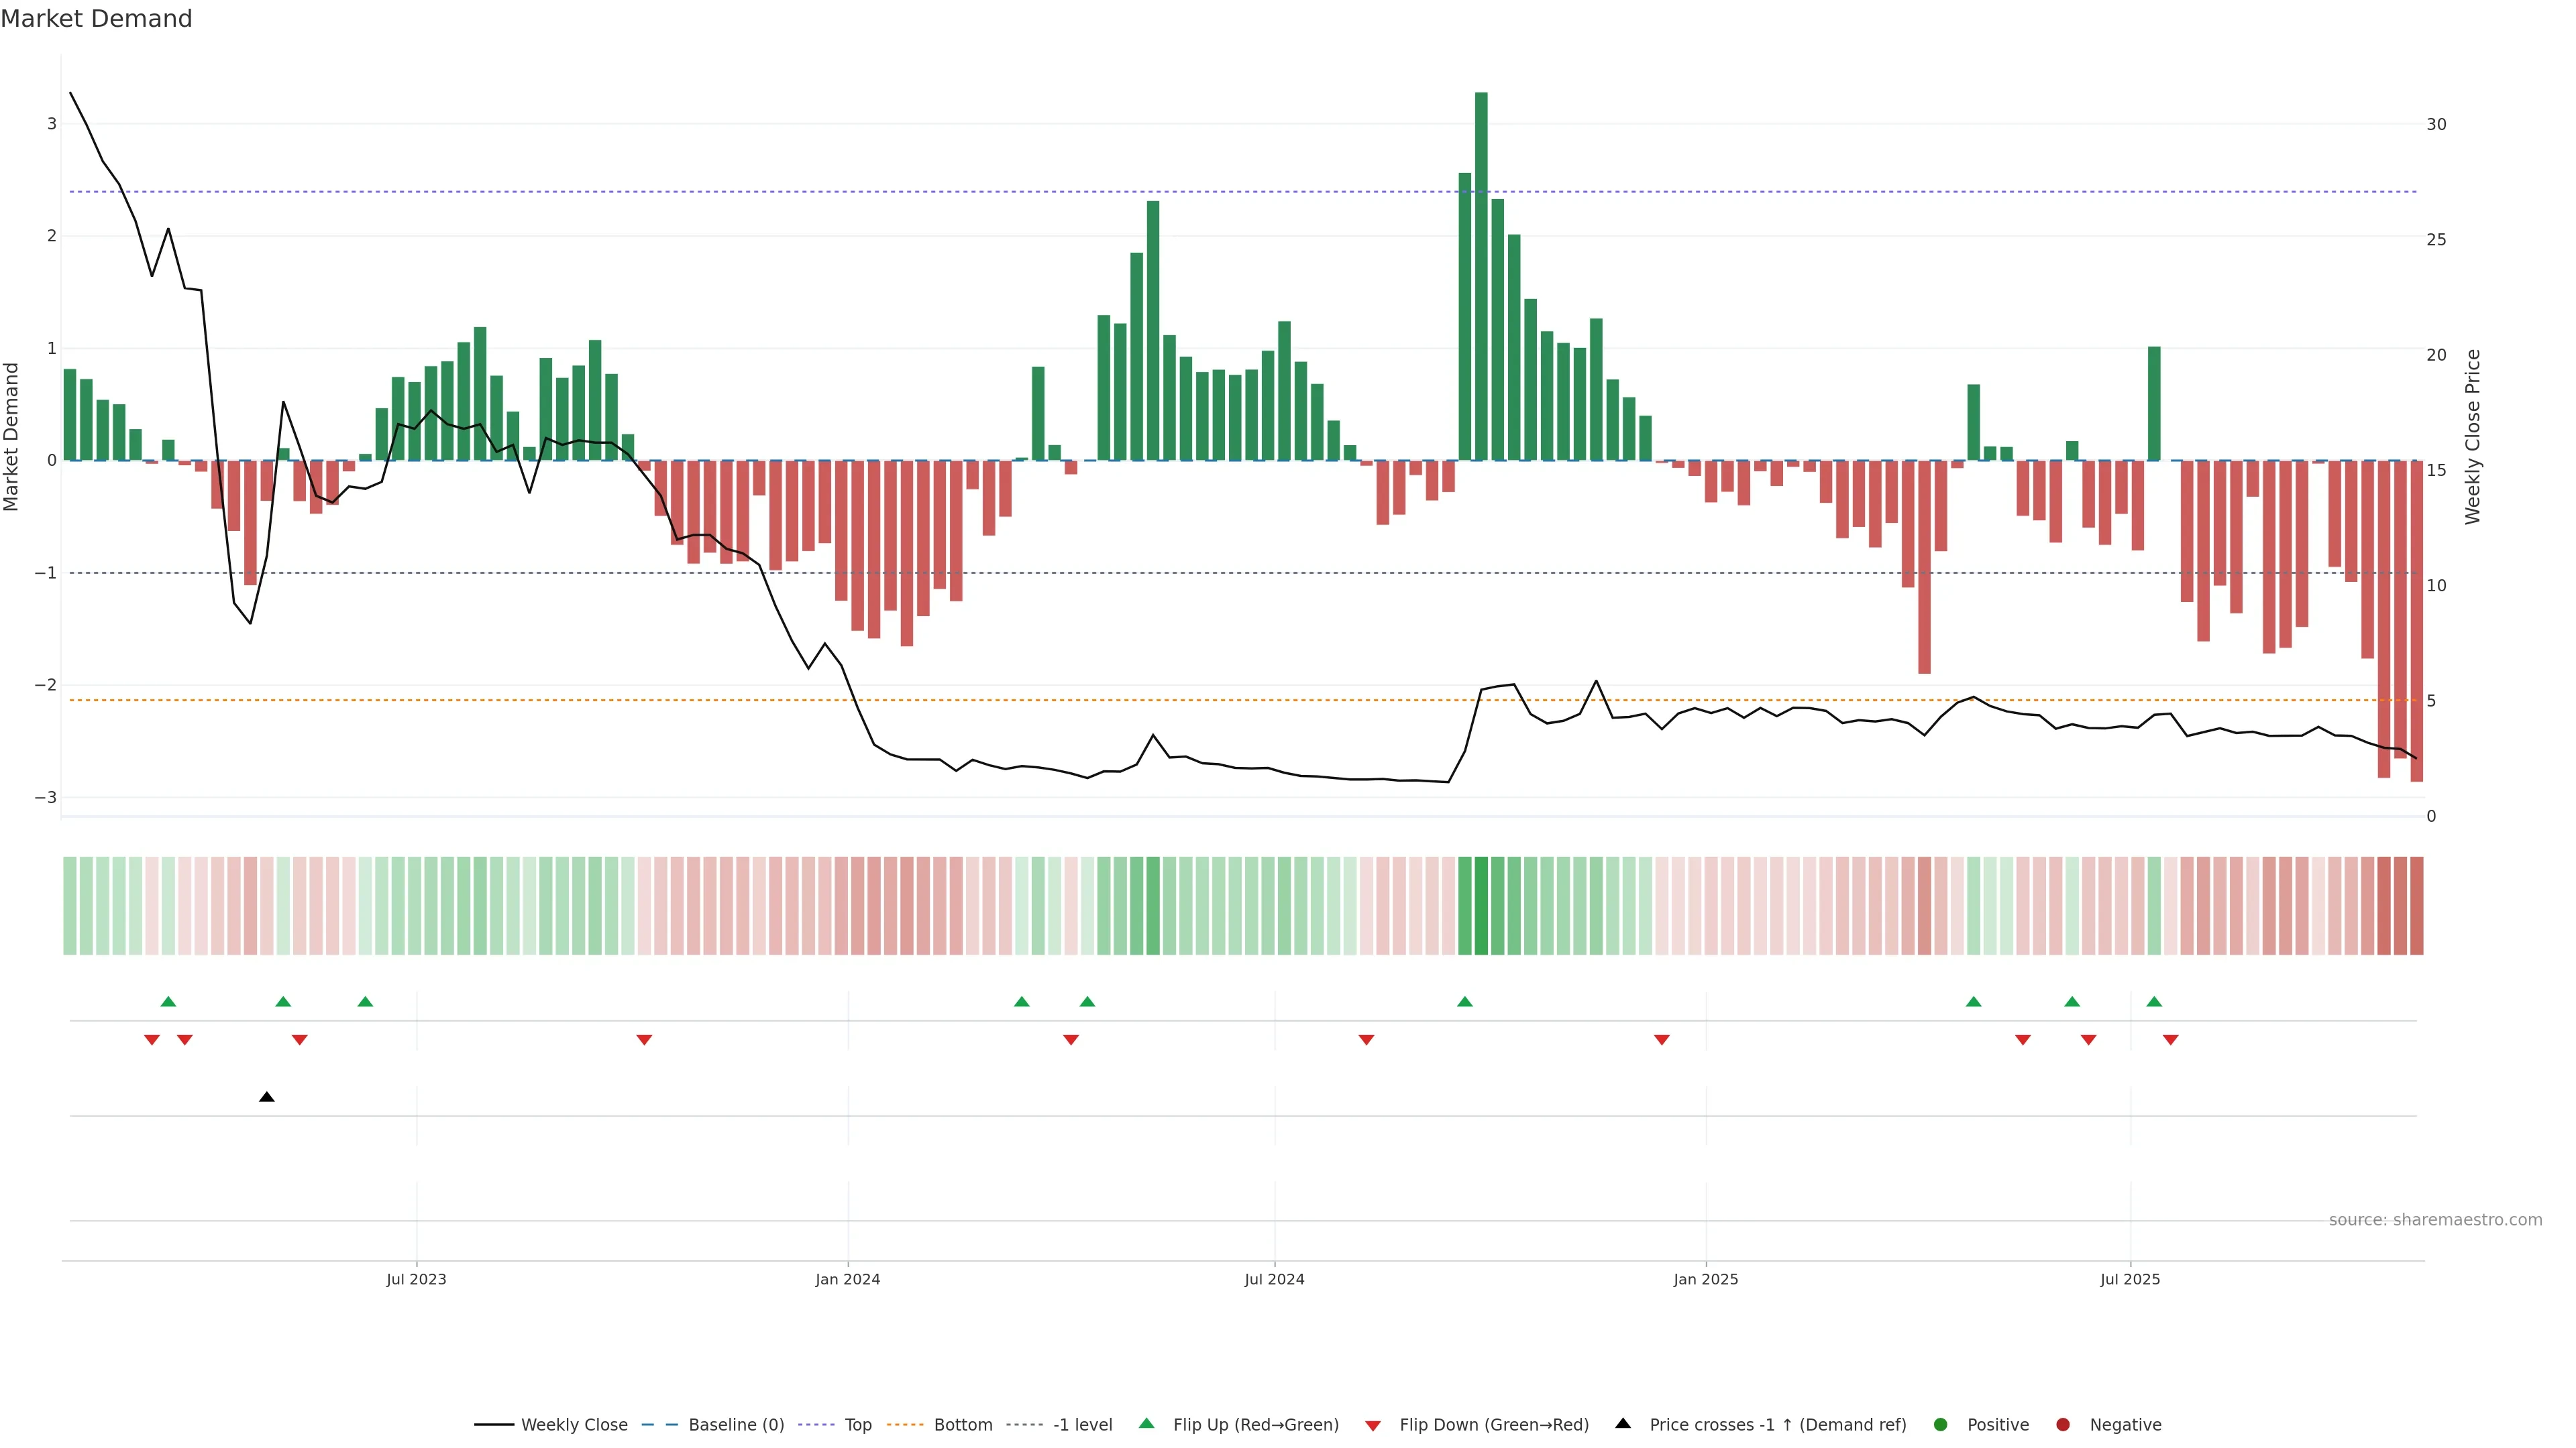The width and height of the screenshot is (2576, 1448).
Task: Click the tallest green demand bar
Action: (1481, 276)
